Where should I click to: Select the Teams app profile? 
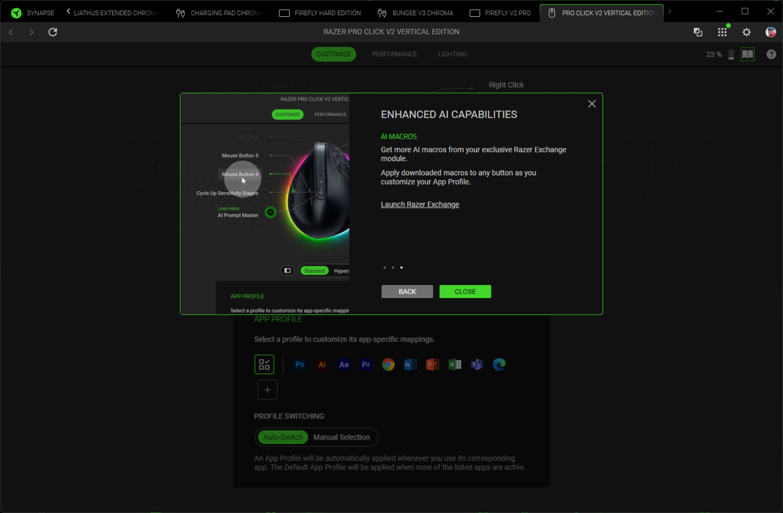point(477,364)
